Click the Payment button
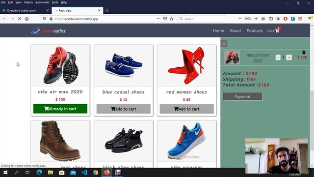The width and height of the screenshot is (314, 177). pyautogui.click(x=242, y=96)
